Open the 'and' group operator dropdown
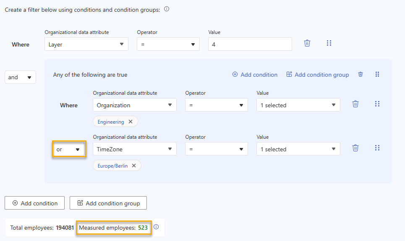The height and width of the screenshot is (241, 405). 20,77
